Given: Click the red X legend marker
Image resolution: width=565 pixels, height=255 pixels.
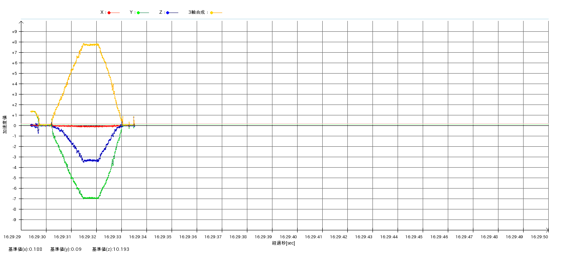Looking at the screenshot, I should point(109,13).
